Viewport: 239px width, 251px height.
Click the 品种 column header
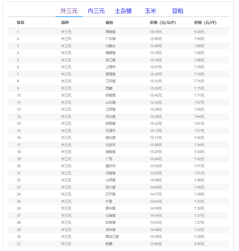65,23
